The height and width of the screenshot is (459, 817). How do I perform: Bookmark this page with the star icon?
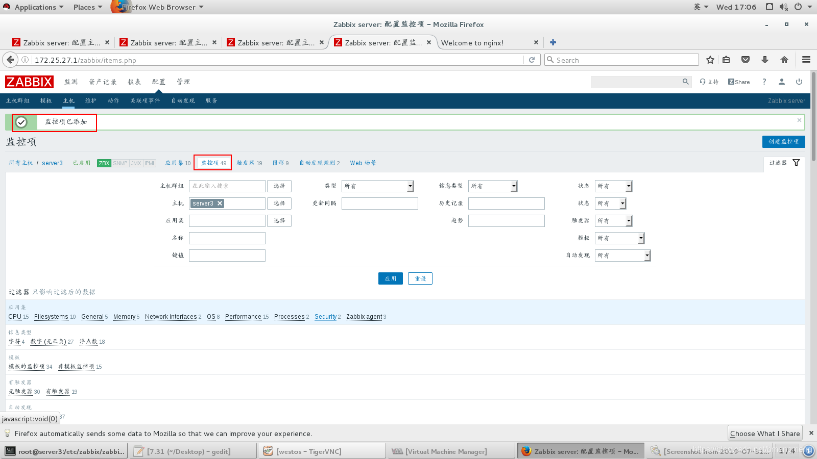click(x=710, y=60)
